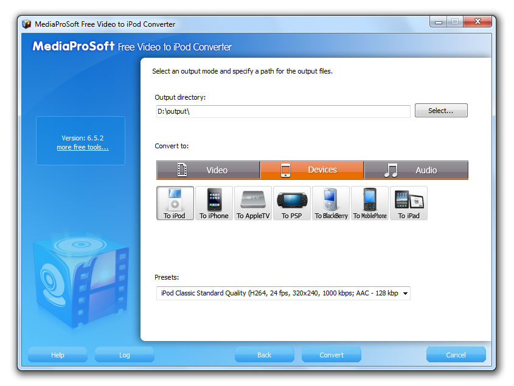Click the Help button

point(58,355)
